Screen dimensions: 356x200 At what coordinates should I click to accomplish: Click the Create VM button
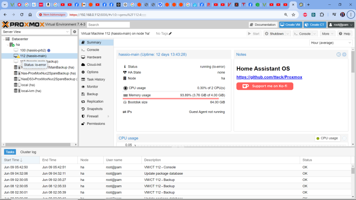[x=291, y=24]
